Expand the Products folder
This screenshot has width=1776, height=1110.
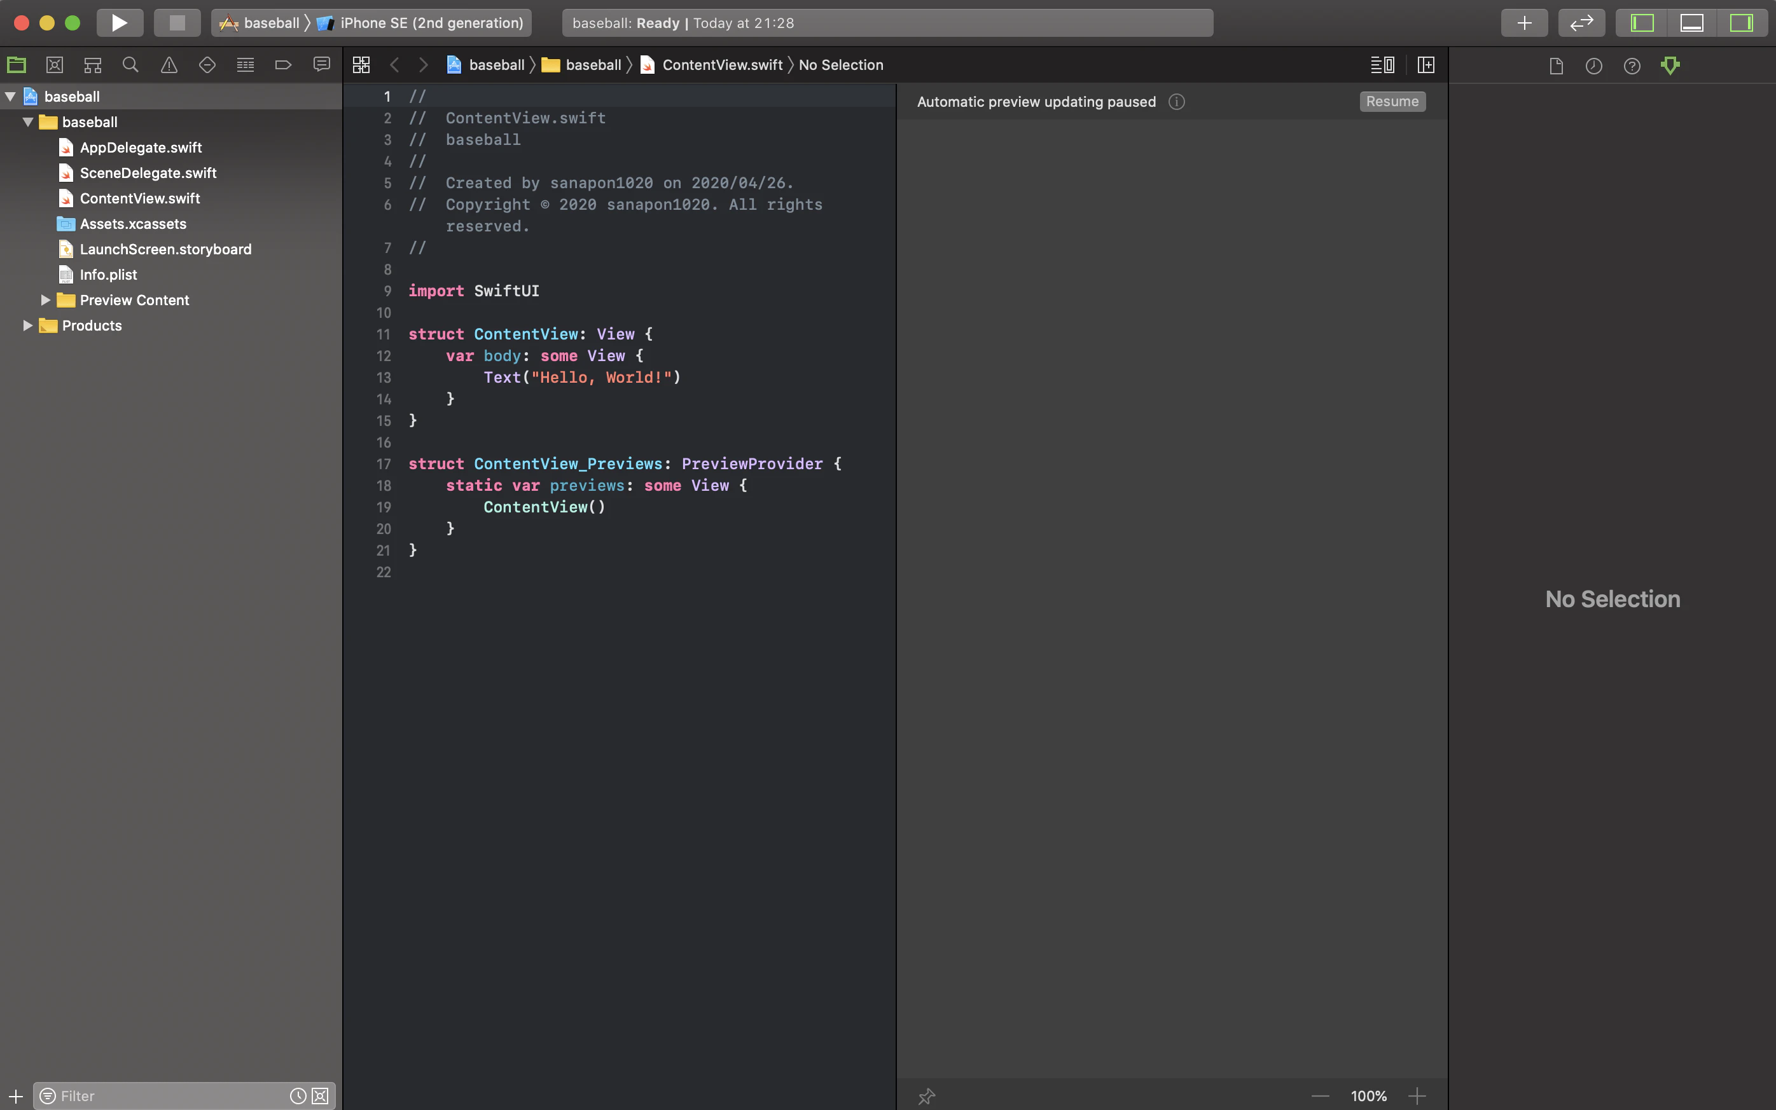(x=27, y=325)
